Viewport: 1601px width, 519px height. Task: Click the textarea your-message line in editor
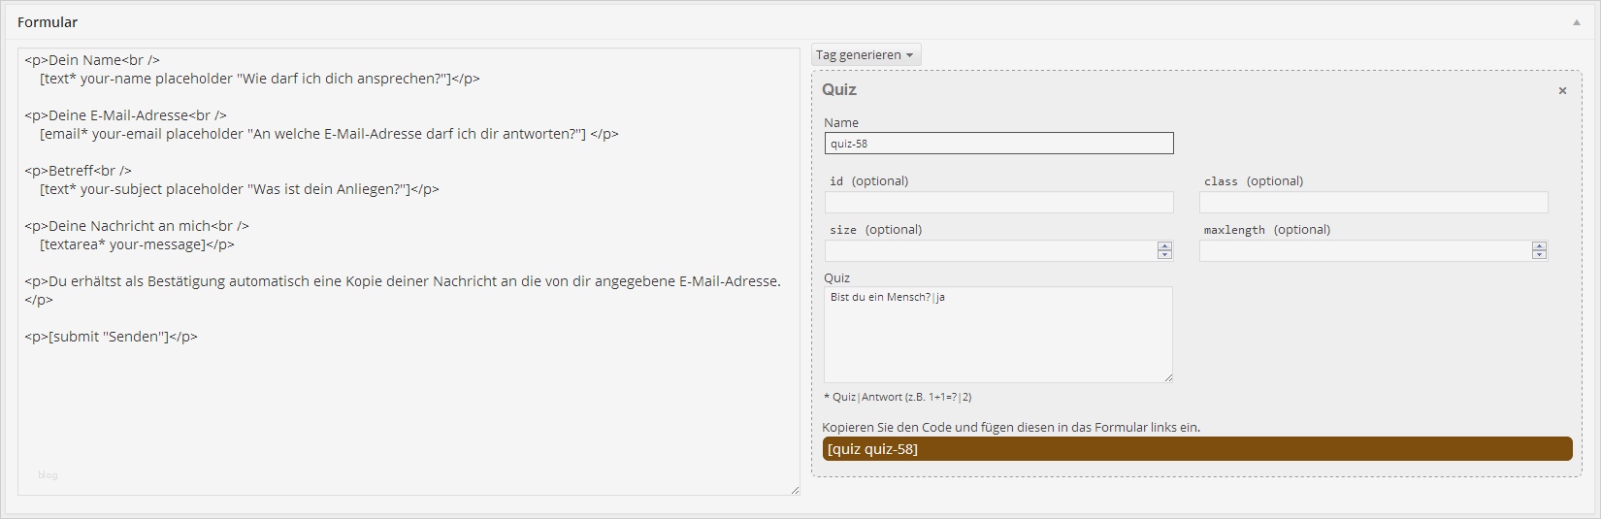coord(137,244)
